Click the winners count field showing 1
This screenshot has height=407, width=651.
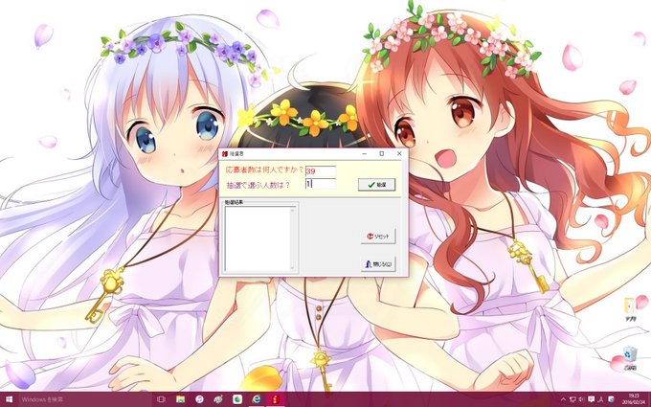click(x=321, y=184)
